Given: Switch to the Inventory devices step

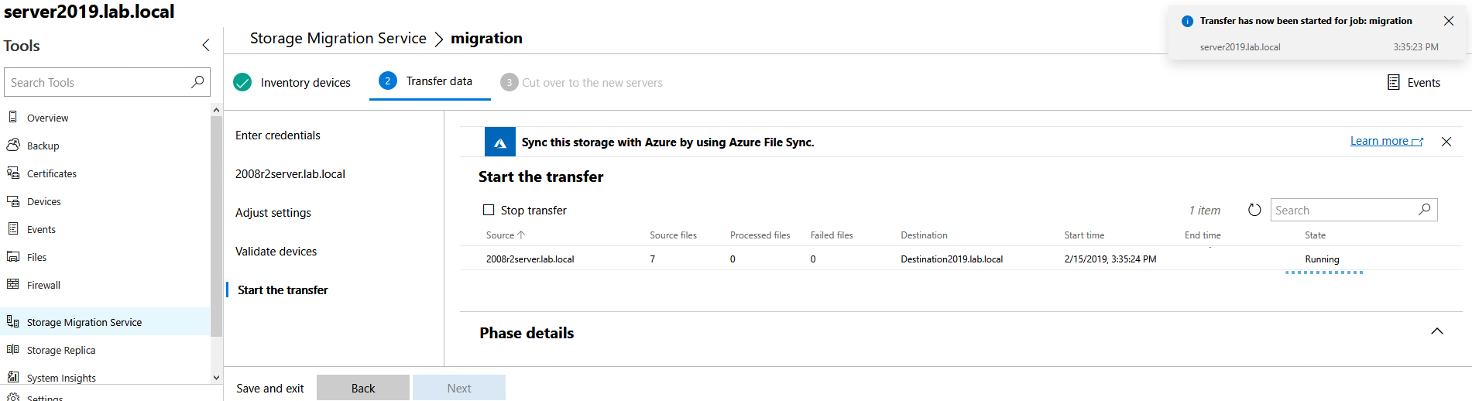Looking at the screenshot, I should [x=292, y=82].
